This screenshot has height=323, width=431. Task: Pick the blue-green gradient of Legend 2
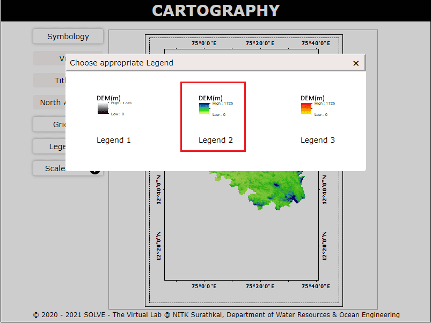point(204,109)
